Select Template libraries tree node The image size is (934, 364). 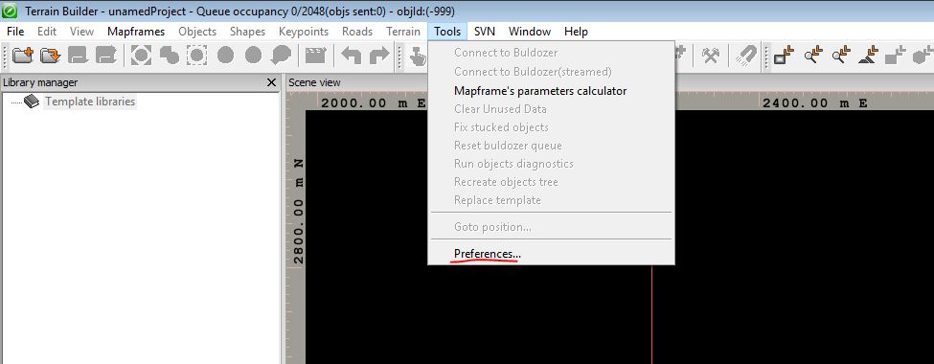(90, 102)
